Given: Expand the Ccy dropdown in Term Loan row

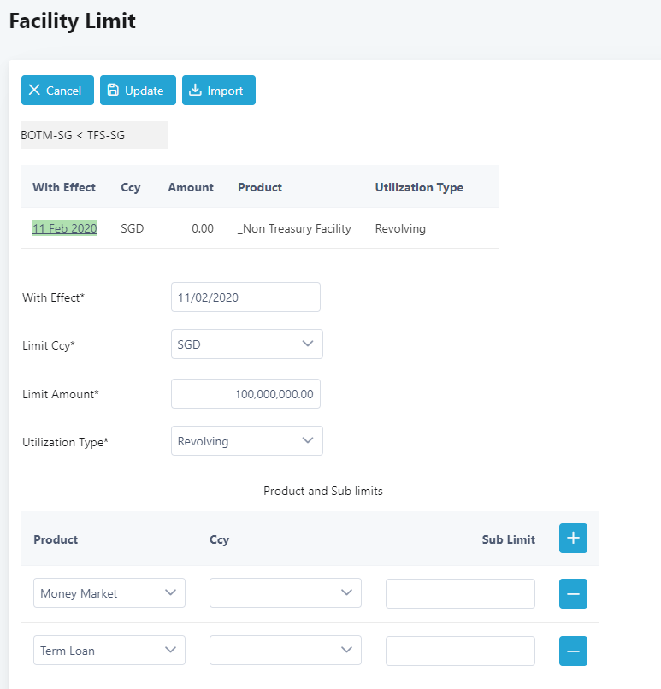Looking at the screenshot, I should tap(285, 651).
